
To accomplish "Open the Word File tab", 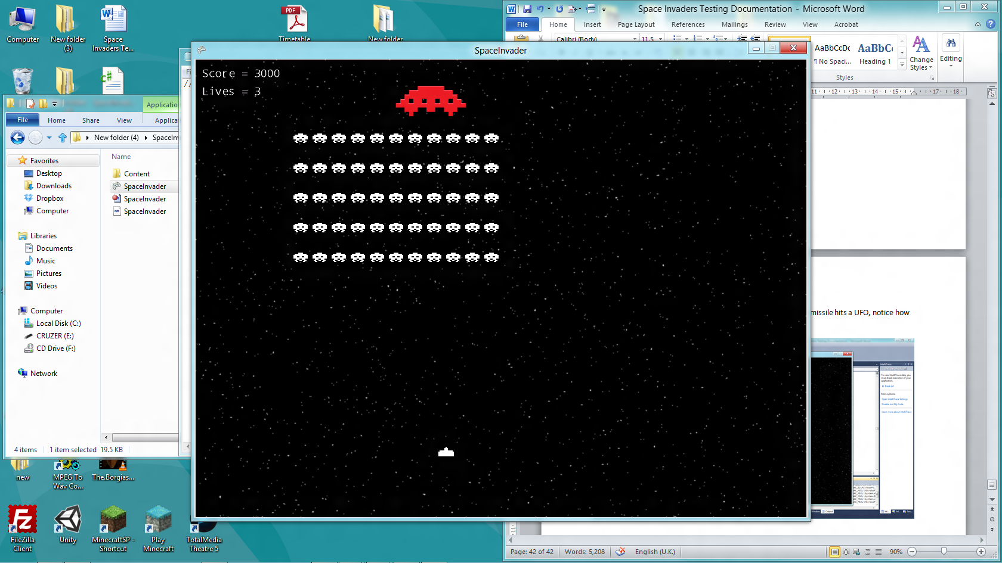I will pyautogui.click(x=522, y=24).
